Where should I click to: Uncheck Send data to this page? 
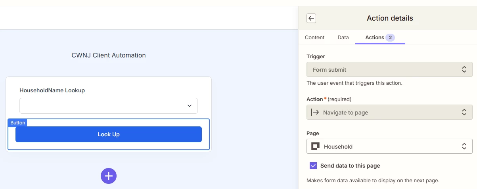(313, 166)
